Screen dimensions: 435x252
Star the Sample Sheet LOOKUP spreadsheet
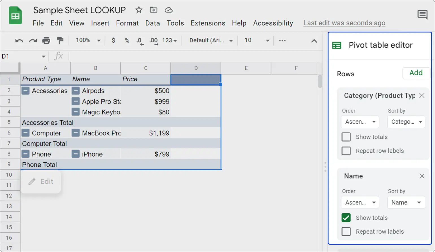coord(139,10)
